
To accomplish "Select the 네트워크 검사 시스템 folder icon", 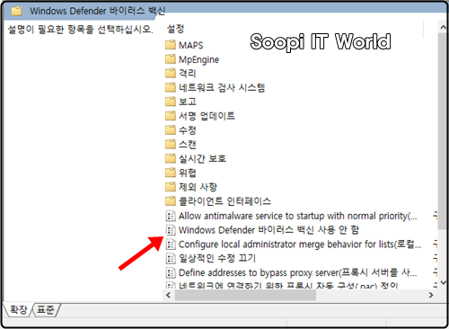I will tap(171, 87).
